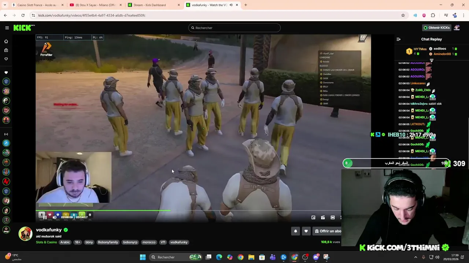Open Task View on the taskbar
This screenshot has height=263, width=469.
click(x=208, y=257)
